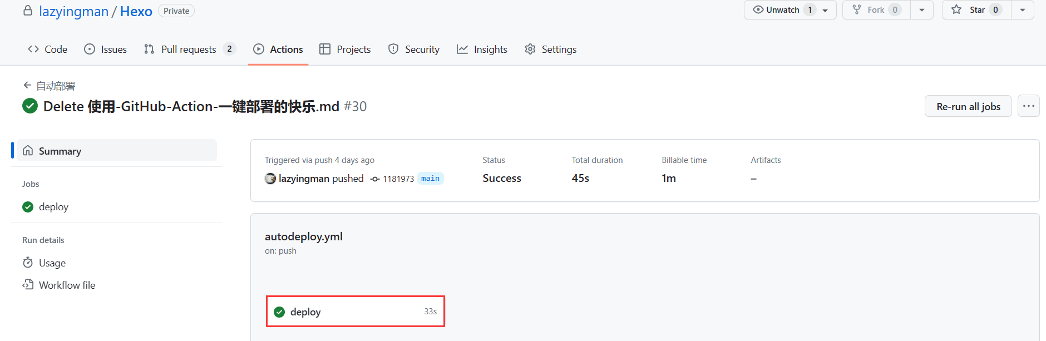The width and height of the screenshot is (1046, 341).
Task: Open the Pull requests tab
Action: [x=189, y=49]
